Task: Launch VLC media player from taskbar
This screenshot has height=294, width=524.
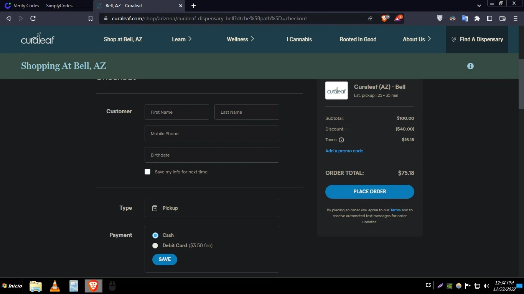Action: pyautogui.click(x=55, y=286)
